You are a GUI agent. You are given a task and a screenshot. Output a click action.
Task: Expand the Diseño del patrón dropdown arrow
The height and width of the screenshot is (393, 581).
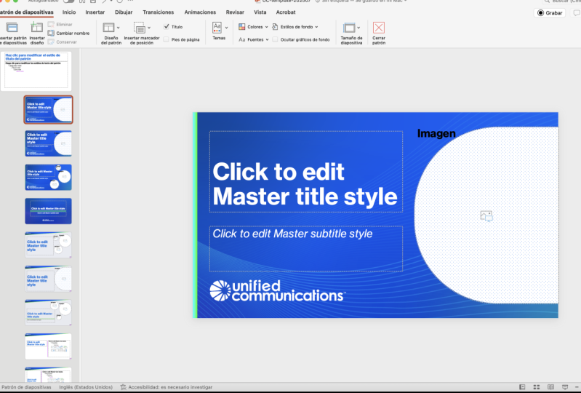pyautogui.click(x=119, y=28)
